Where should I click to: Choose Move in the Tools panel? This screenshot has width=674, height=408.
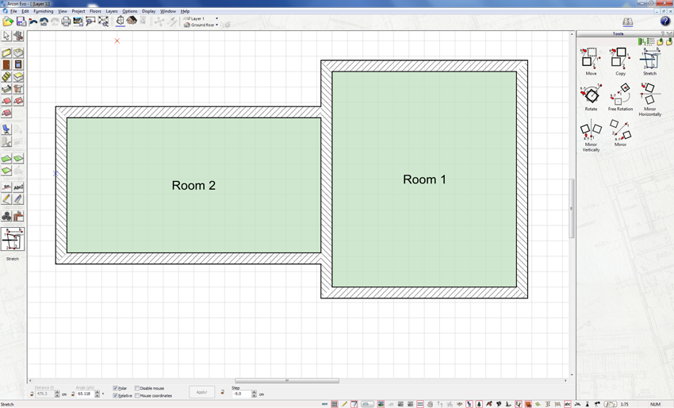point(591,62)
